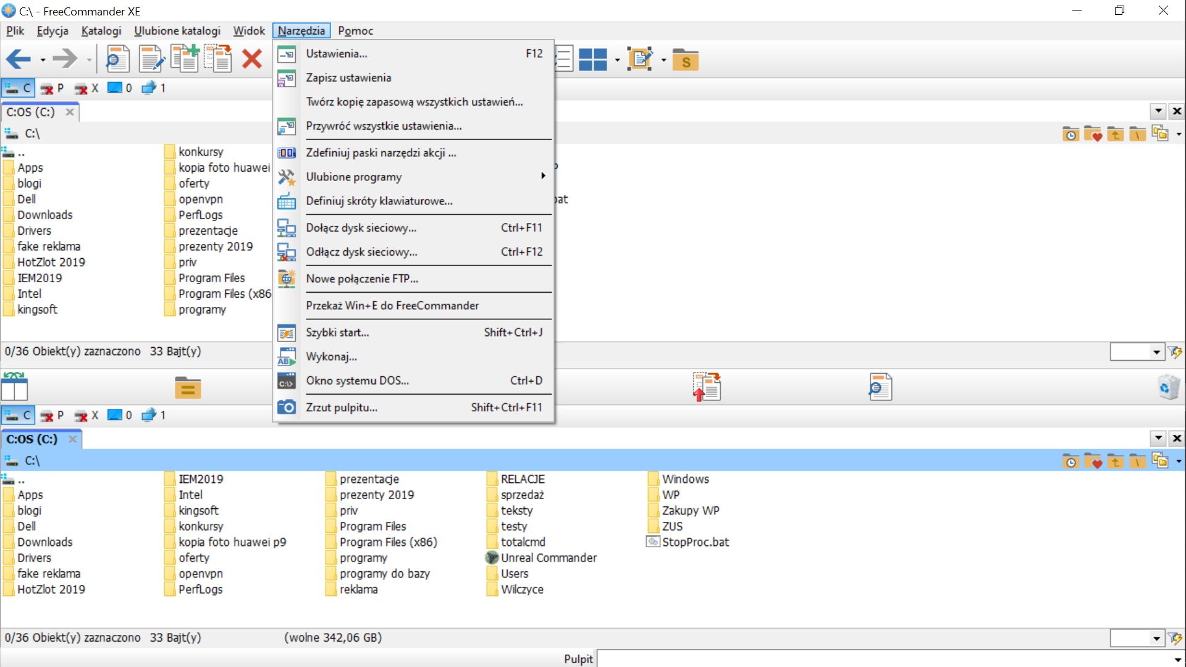This screenshot has height=667, width=1186.
Task: Open folder history icon in bottom panel
Action: pyautogui.click(x=1070, y=461)
